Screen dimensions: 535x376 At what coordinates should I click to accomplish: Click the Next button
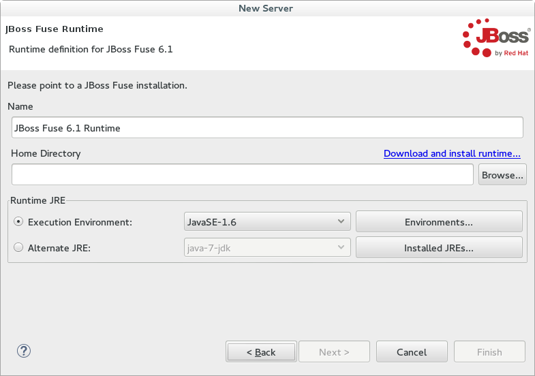click(x=334, y=352)
